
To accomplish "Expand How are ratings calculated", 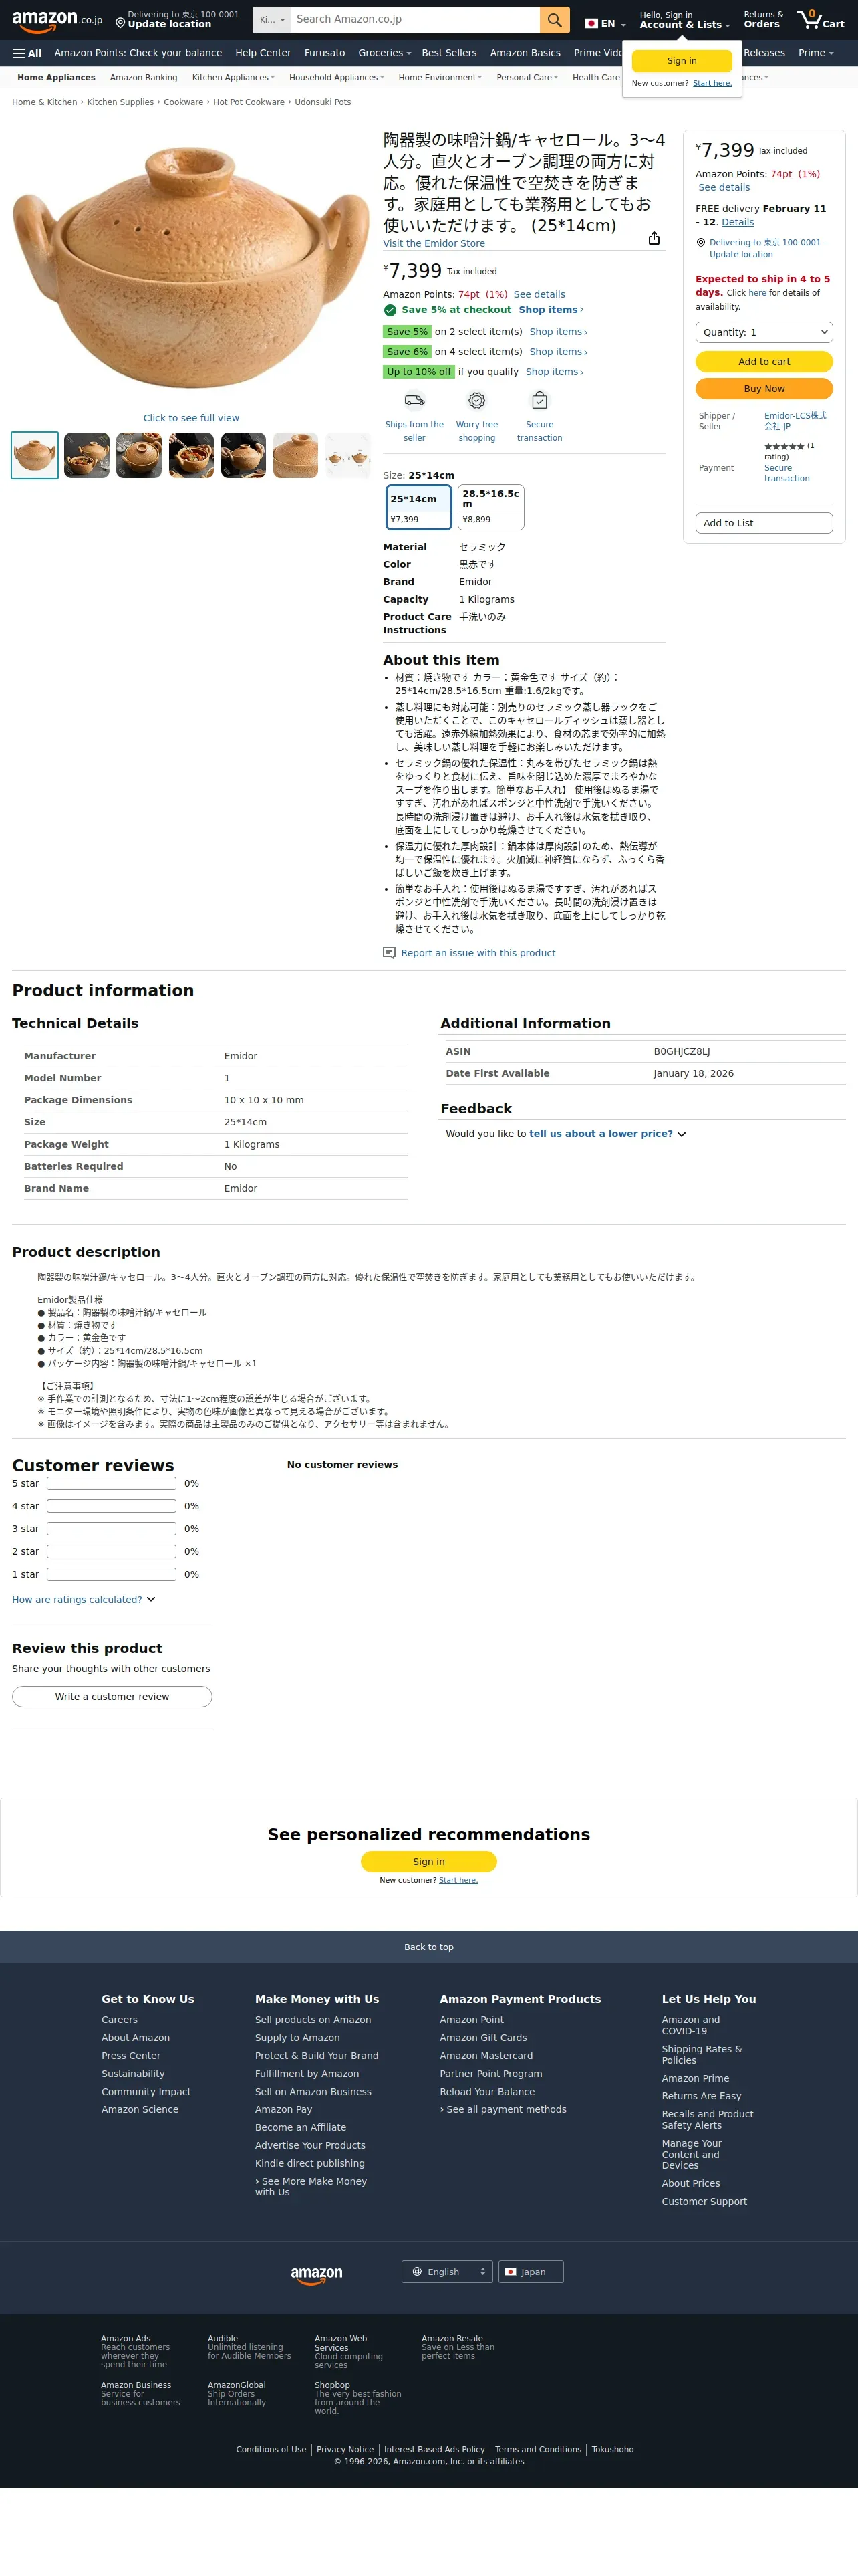I will tap(84, 1599).
